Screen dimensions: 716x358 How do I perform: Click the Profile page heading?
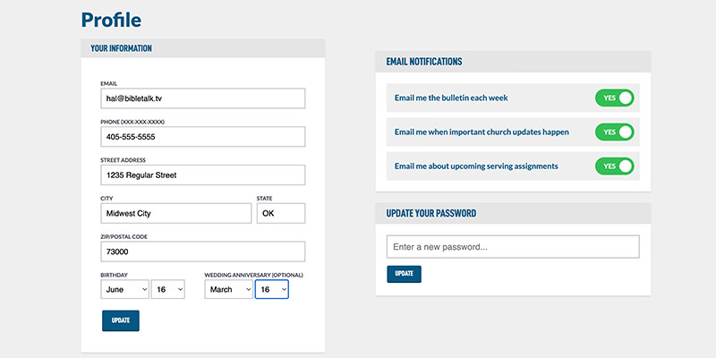coord(111,20)
